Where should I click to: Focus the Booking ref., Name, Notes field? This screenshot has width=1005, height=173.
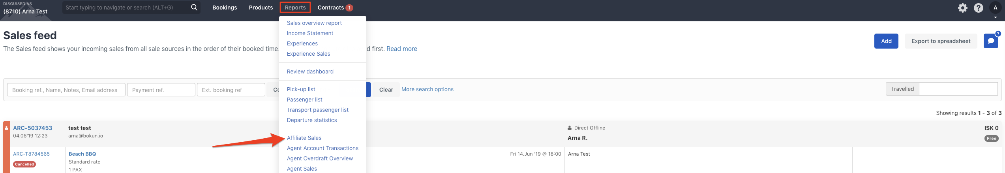66,90
